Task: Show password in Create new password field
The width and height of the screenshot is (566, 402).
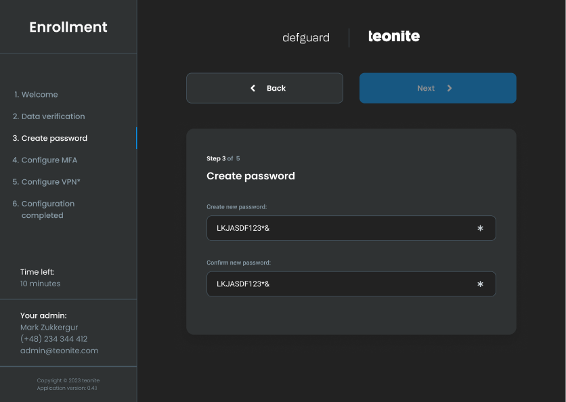Action: click(x=480, y=228)
